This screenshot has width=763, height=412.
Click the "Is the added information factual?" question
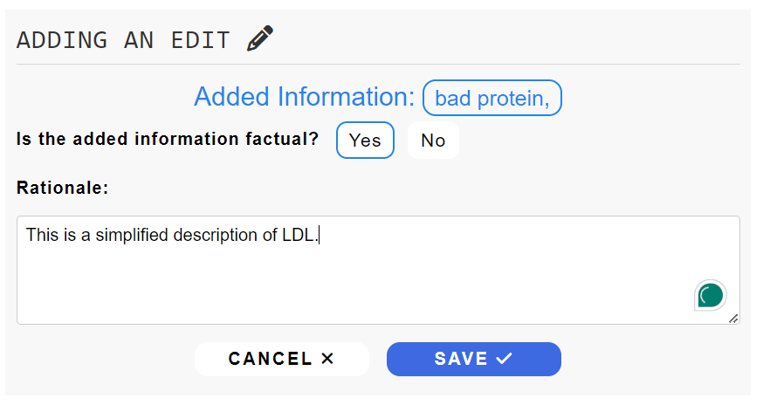pyautogui.click(x=168, y=139)
